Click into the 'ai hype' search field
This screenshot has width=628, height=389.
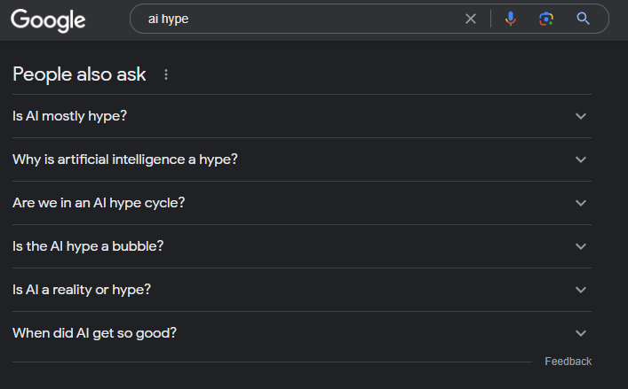tap(305, 19)
